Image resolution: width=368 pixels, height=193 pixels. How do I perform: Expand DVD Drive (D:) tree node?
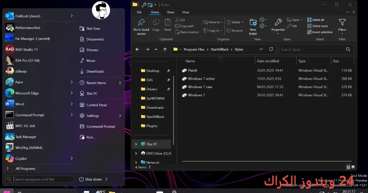coord(136,154)
